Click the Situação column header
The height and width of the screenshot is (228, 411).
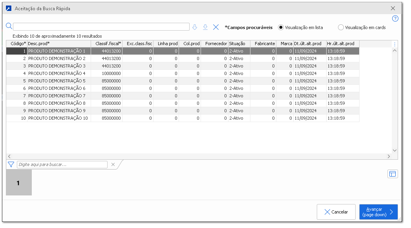(x=239, y=44)
